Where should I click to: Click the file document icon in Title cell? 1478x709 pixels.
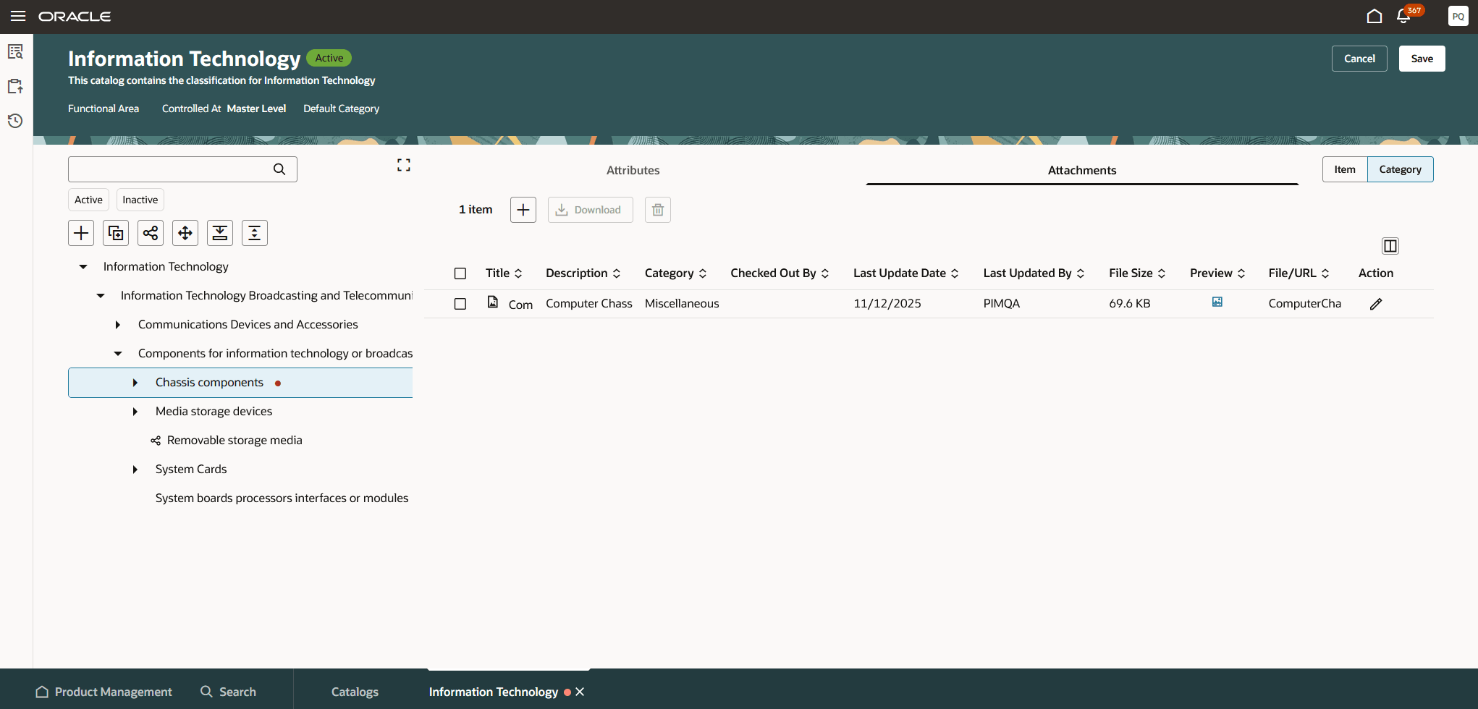pyautogui.click(x=493, y=302)
